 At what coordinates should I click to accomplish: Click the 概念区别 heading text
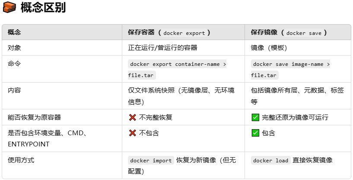coord(43,7)
